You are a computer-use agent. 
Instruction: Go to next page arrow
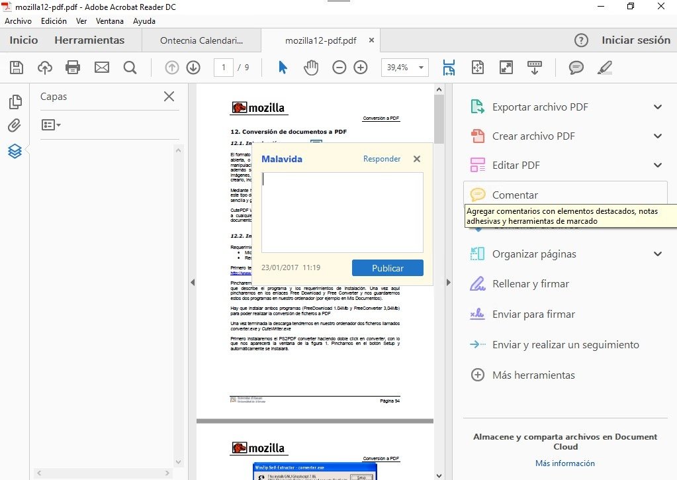pyautogui.click(x=193, y=68)
